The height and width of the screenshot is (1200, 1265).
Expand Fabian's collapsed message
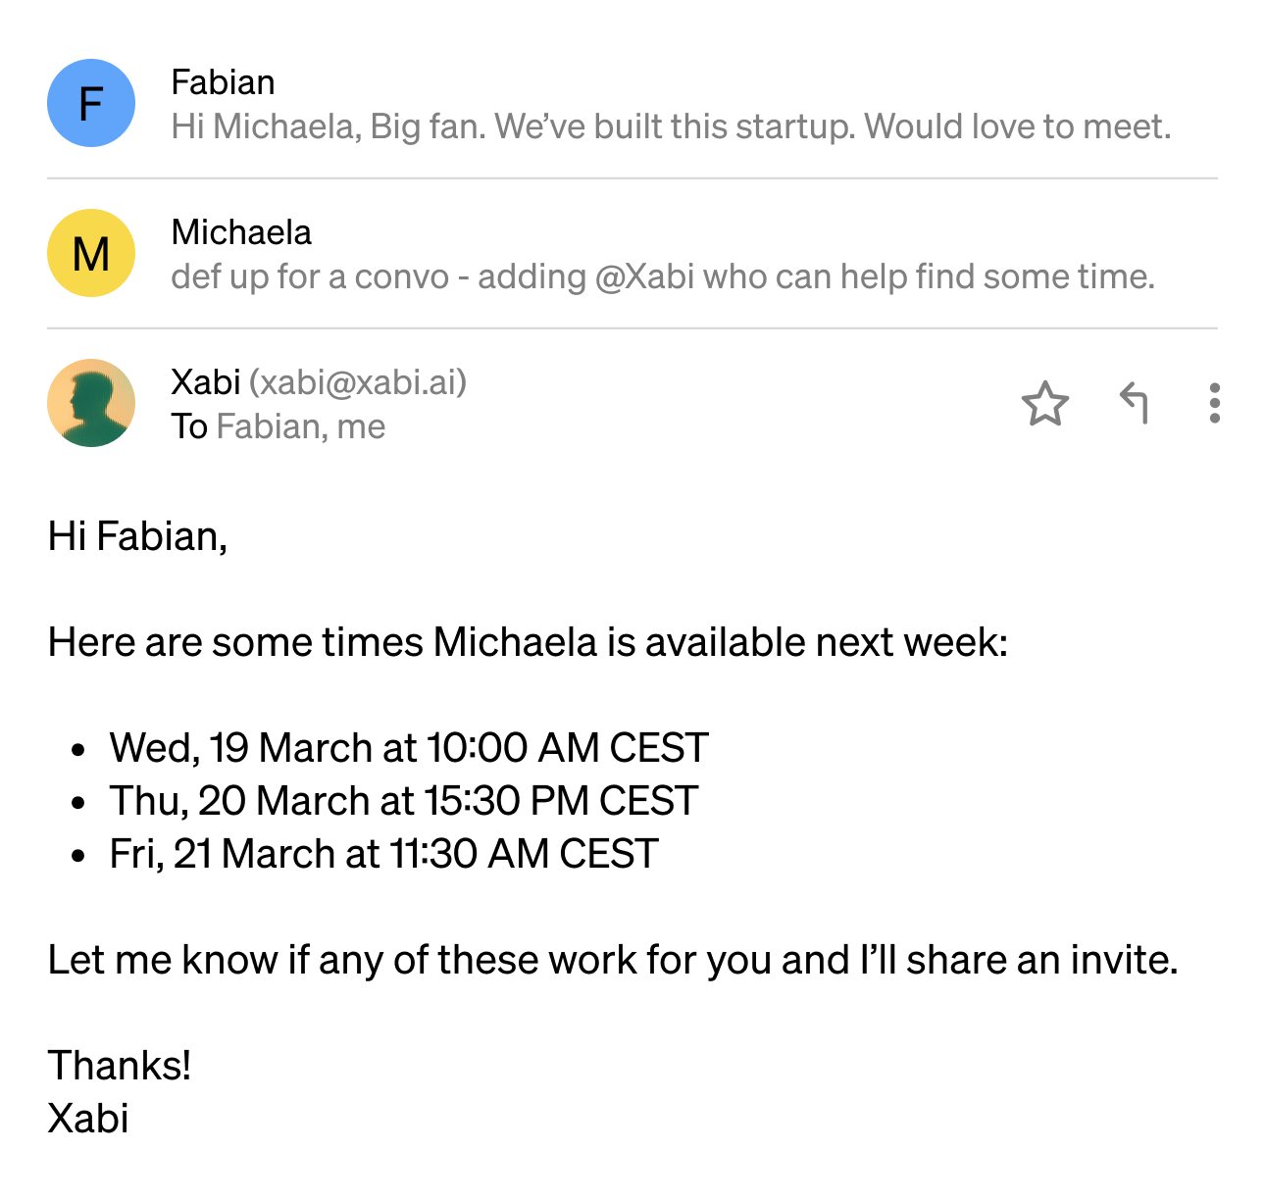(671, 126)
